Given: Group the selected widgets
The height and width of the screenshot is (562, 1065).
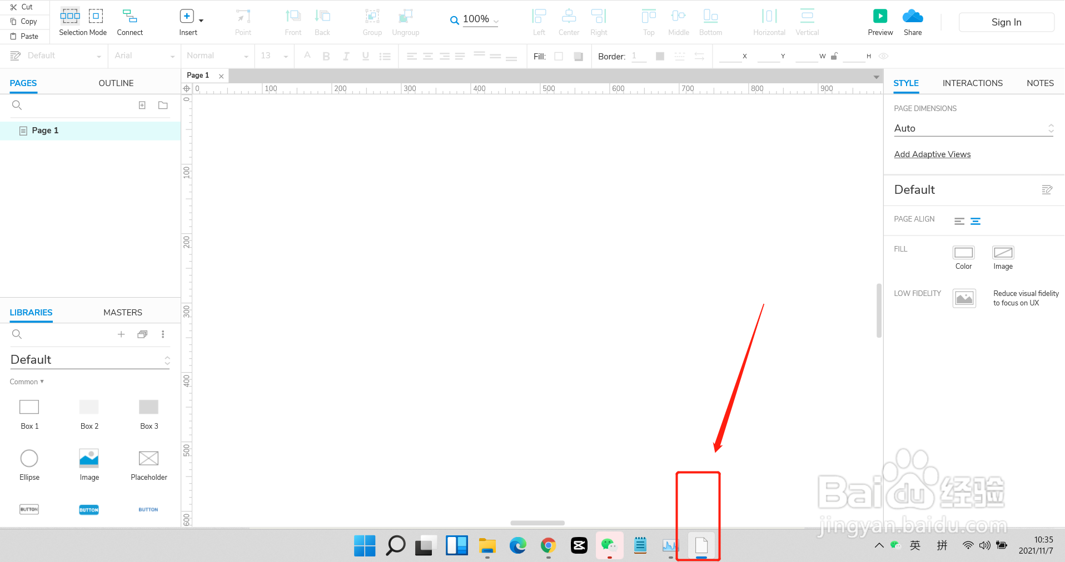Looking at the screenshot, I should pyautogui.click(x=372, y=22).
